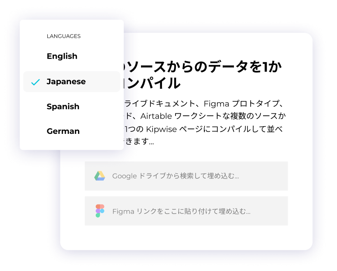Switch language to Spanish

coord(63,106)
